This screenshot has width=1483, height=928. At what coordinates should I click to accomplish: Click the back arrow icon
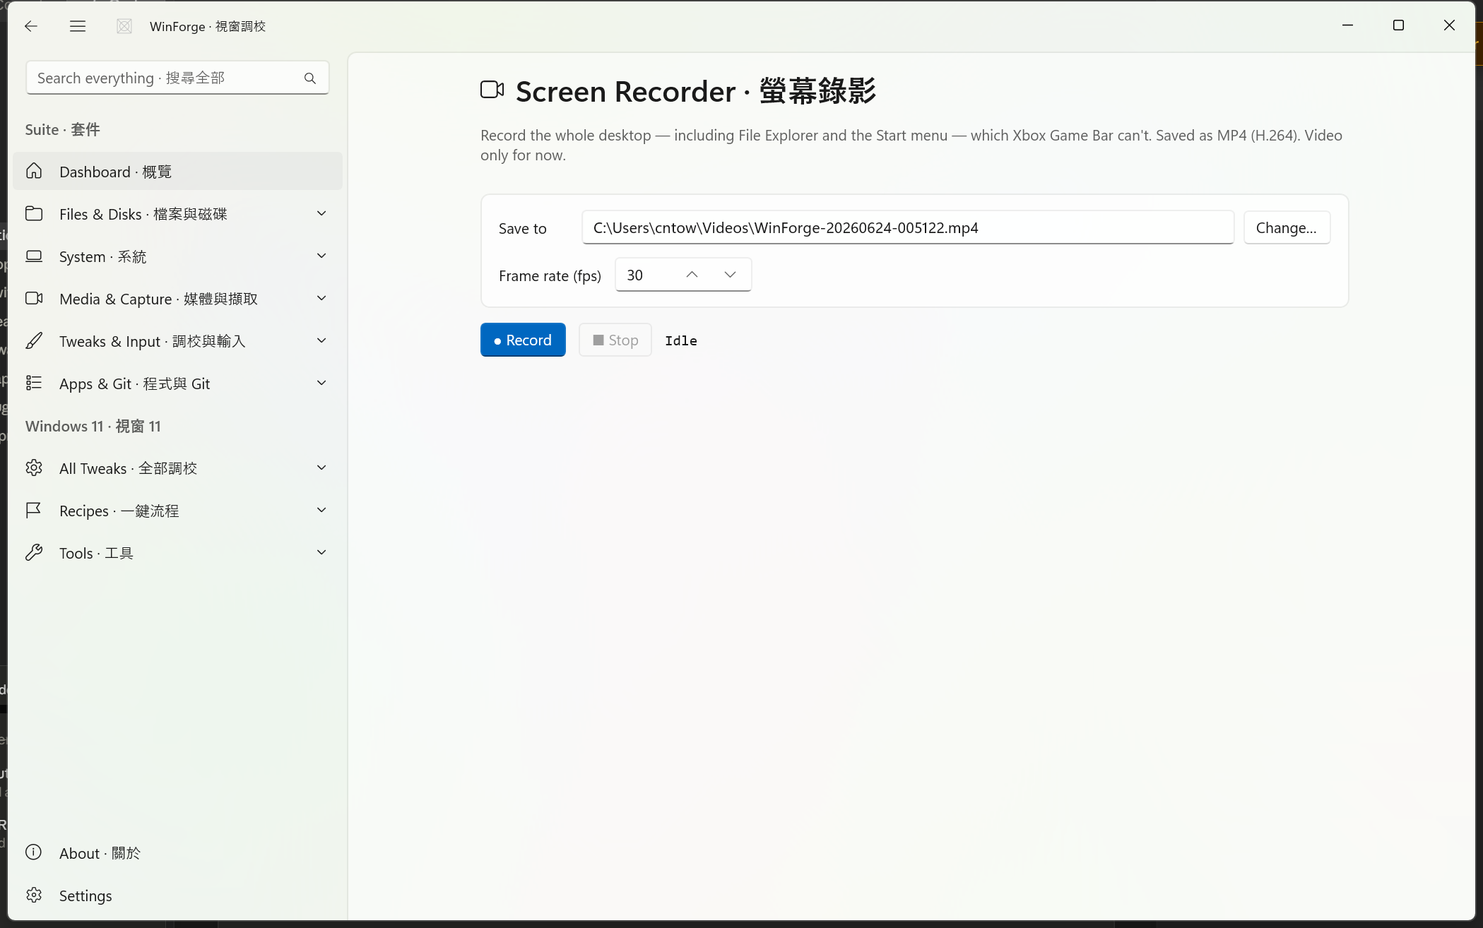30,26
